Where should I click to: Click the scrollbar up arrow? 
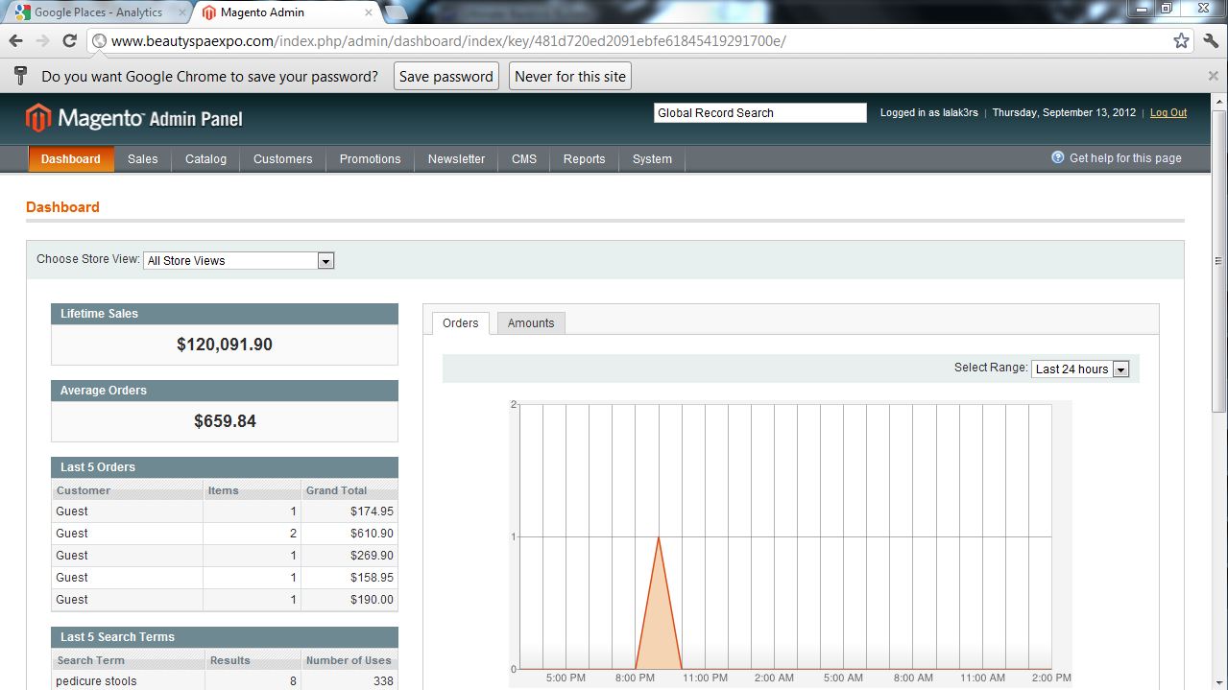point(1219,101)
